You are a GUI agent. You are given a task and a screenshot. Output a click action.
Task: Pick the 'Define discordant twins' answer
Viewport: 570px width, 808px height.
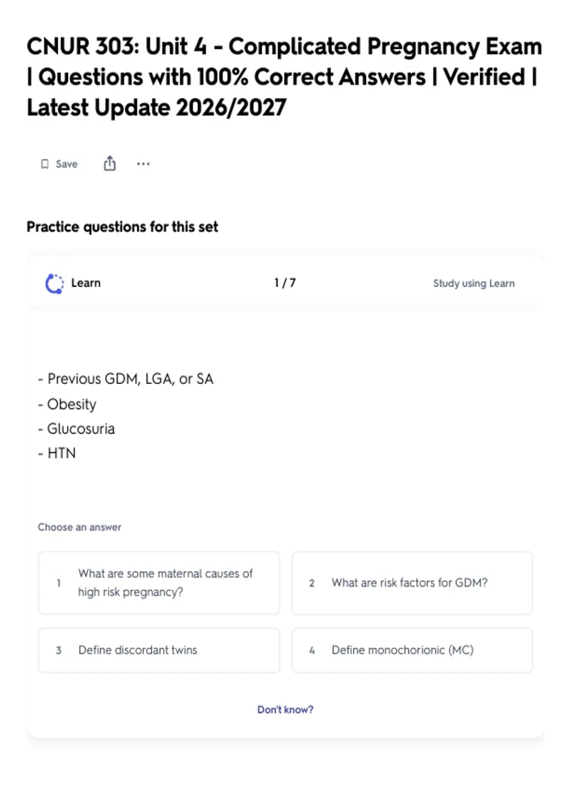point(159,650)
